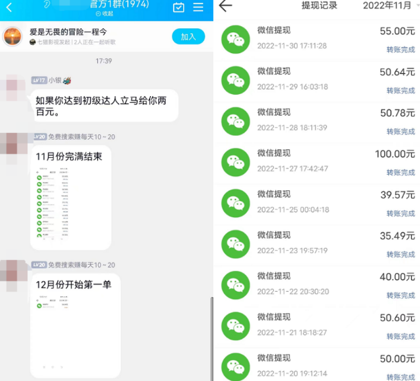This screenshot has height=381, width=420.
Task: Tap the 提现记录 page title
Action: (319, 6)
